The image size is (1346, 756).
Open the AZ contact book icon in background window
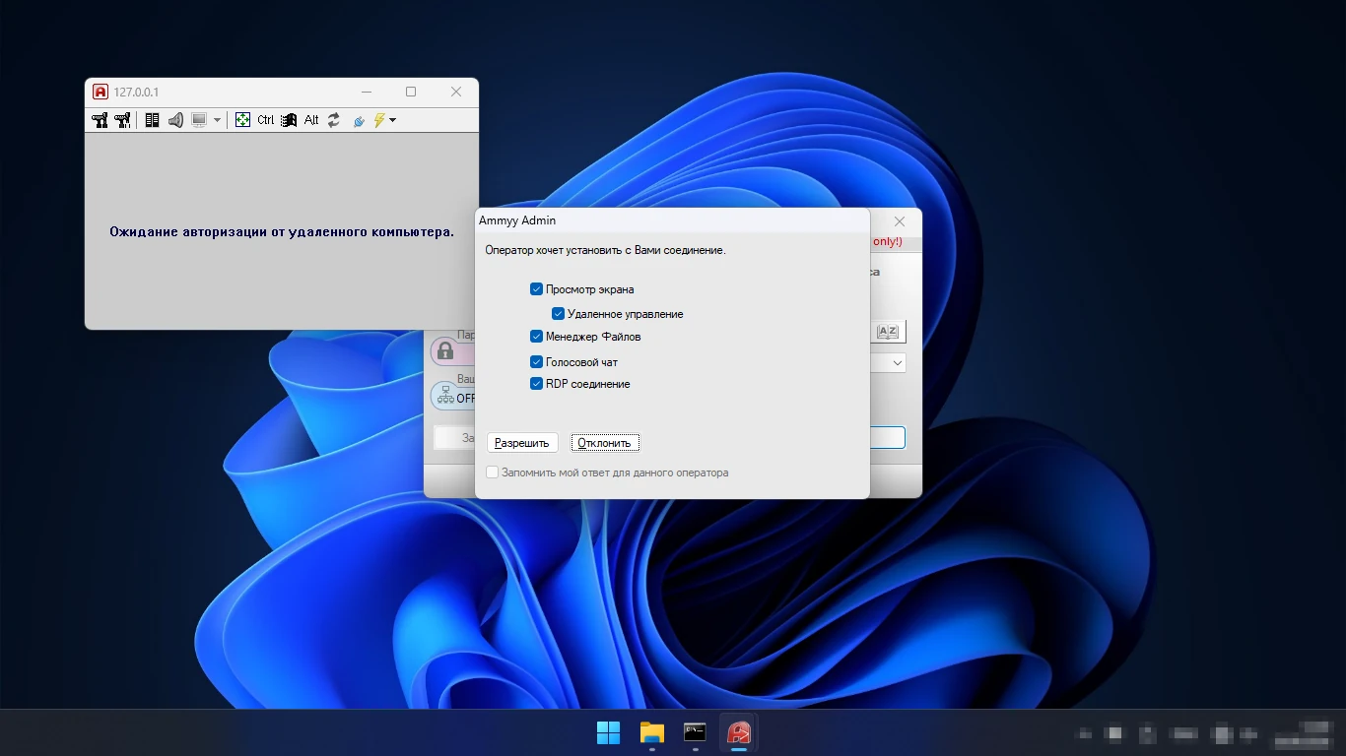pos(888,332)
